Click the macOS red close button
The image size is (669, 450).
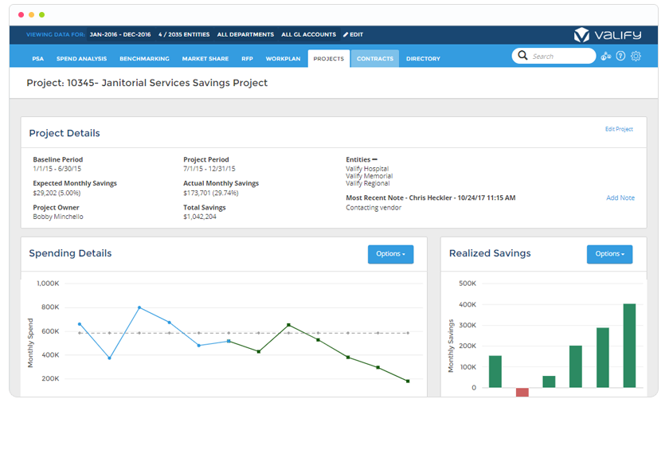pos(21,14)
